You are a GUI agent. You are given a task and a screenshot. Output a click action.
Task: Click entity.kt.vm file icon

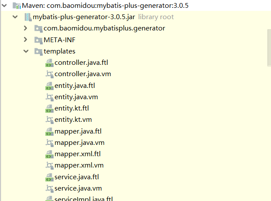[x=49, y=120]
